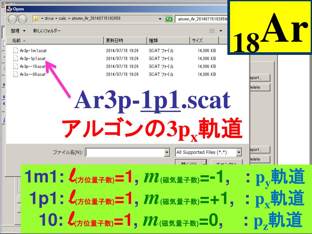Click the green refresh button
The height and width of the screenshot is (234, 312).
pos(169,19)
